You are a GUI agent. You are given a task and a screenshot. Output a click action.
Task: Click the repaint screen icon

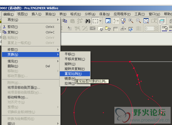(x=108, y=21)
